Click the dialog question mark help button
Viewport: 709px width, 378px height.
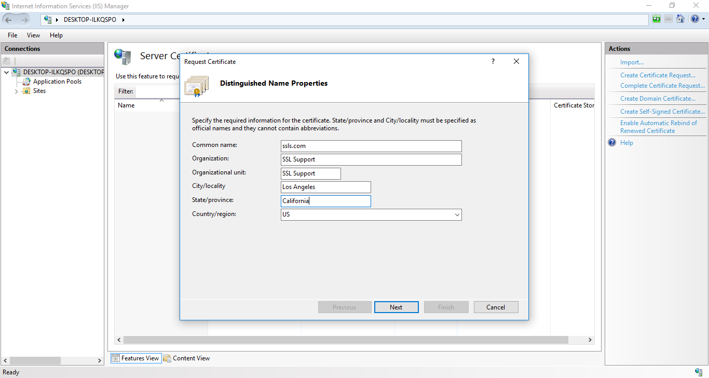tap(493, 61)
